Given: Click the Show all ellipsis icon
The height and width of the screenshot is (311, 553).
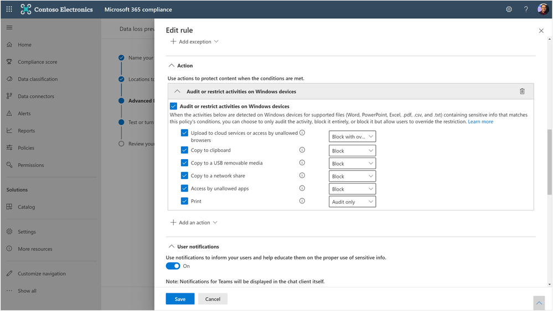Looking at the screenshot, I should [x=9, y=291].
